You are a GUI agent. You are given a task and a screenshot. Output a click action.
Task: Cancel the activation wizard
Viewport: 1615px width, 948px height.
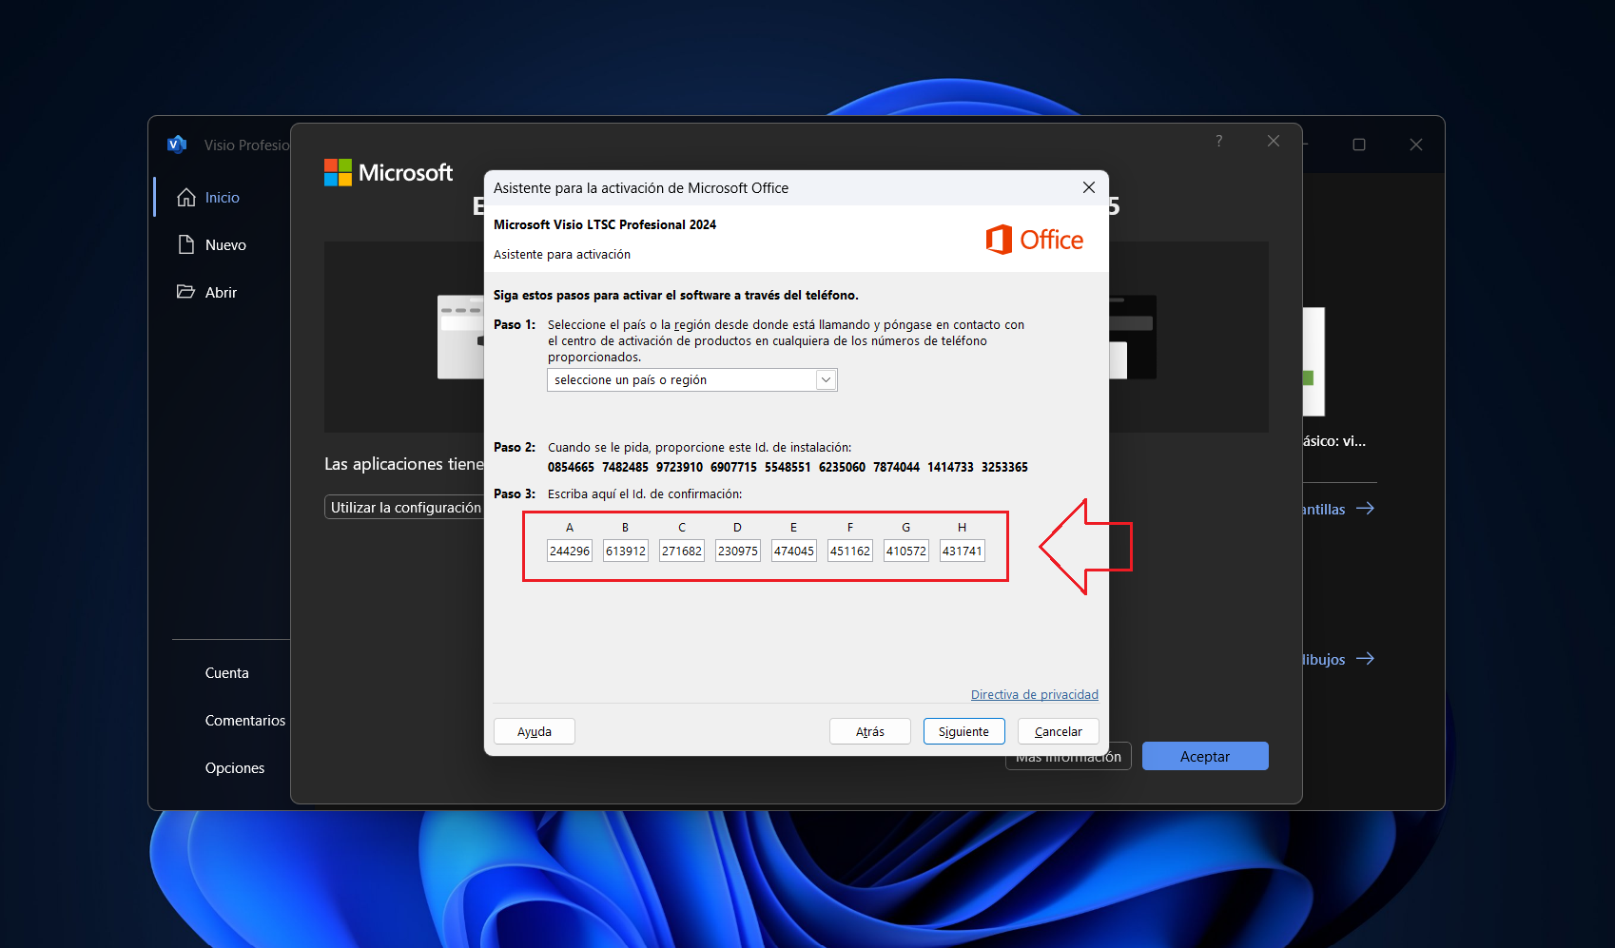[1059, 731]
